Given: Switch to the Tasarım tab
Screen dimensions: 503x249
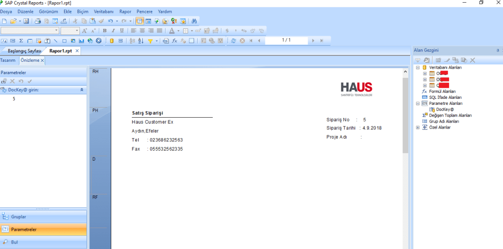Looking at the screenshot, I should pyautogui.click(x=8, y=60).
